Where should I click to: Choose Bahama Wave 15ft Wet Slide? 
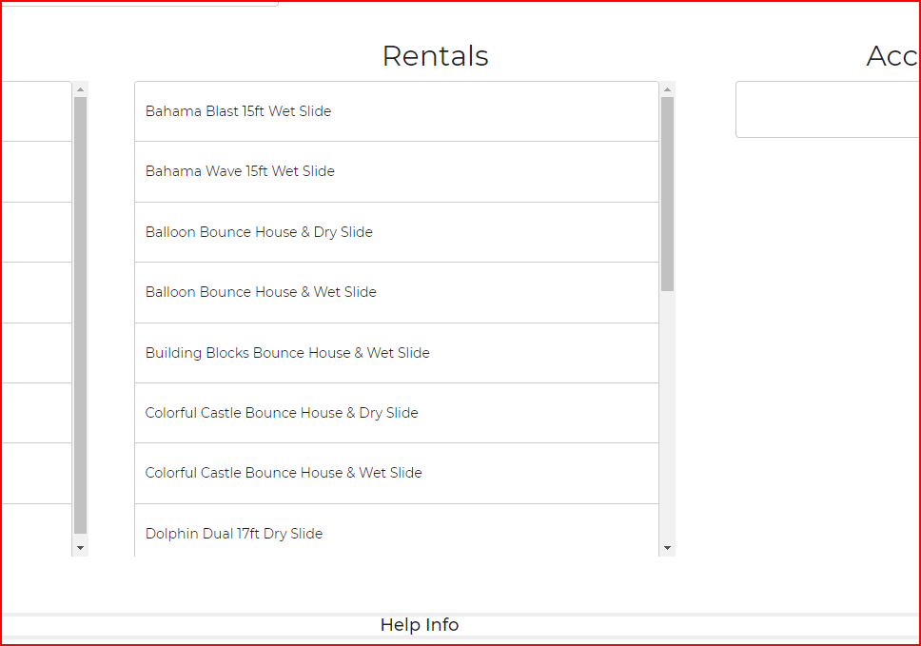pos(240,171)
